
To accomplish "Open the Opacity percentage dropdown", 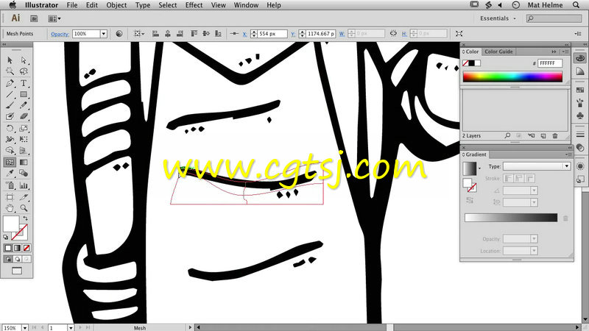I will pos(103,34).
